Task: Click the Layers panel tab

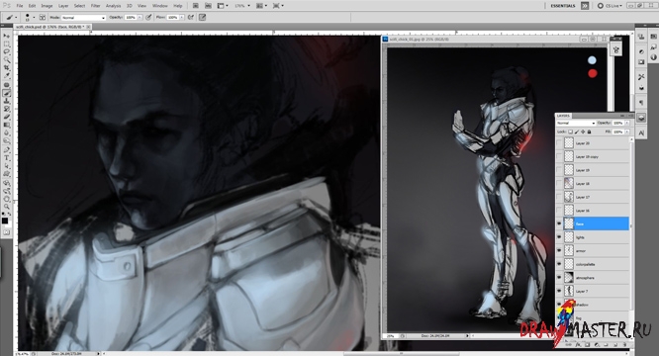Action: [x=563, y=116]
